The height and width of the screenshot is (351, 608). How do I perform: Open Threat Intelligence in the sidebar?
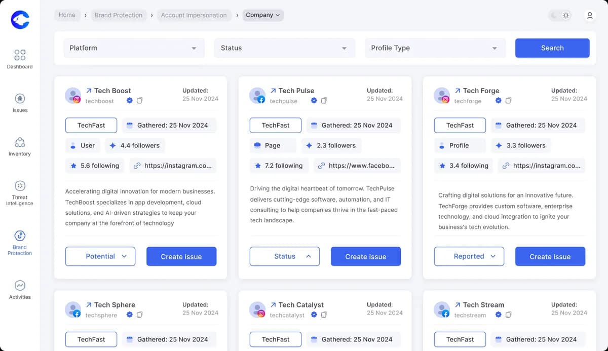click(x=20, y=186)
